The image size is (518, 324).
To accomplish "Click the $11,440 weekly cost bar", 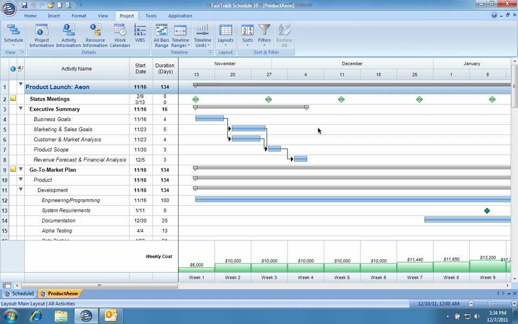I will click(415, 267).
